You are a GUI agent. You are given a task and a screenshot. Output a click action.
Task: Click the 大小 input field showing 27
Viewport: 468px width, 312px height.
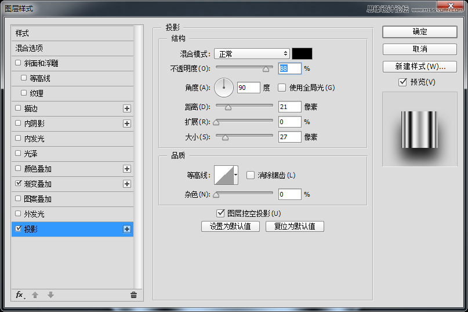(289, 137)
